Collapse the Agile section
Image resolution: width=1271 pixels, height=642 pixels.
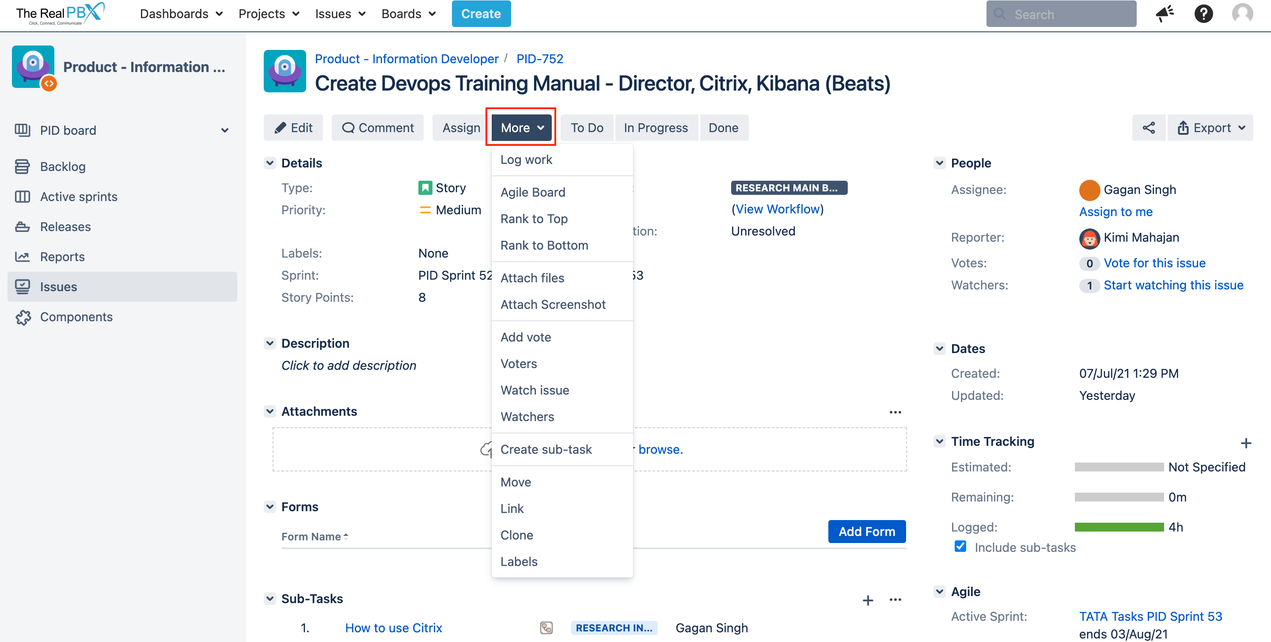(x=939, y=592)
